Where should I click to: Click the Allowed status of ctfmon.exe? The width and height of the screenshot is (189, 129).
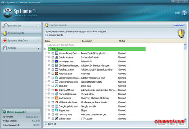tap(122, 119)
